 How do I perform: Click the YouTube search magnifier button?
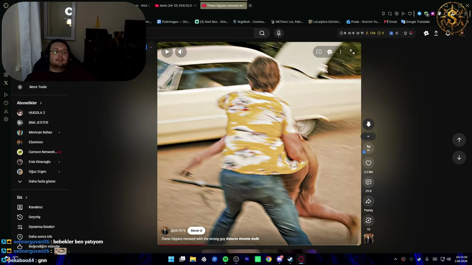click(x=262, y=33)
